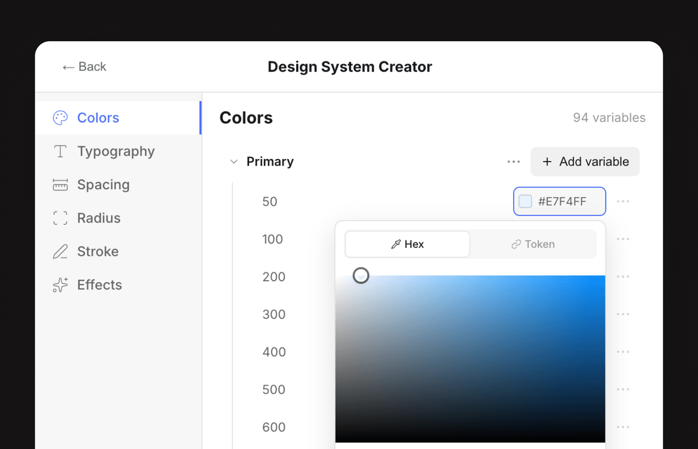Open the Radius section

point(118,218)
